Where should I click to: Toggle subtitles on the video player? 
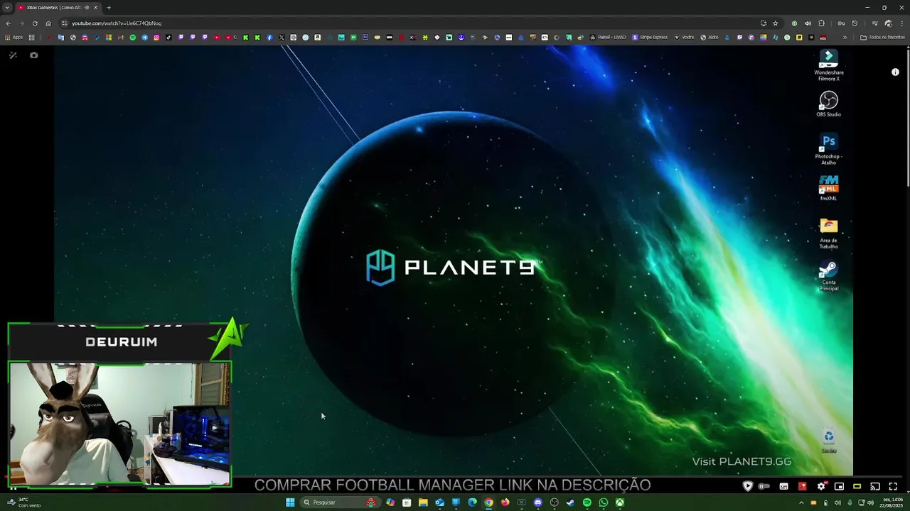783,486
